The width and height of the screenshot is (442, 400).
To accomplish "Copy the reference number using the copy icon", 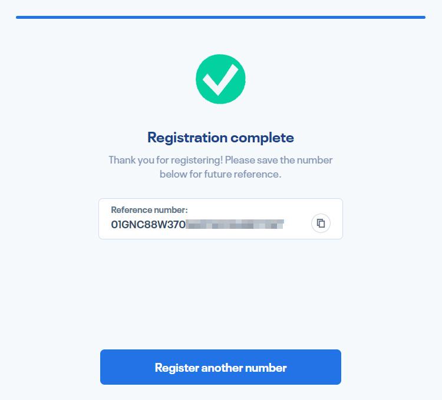I will pos(321,223).
